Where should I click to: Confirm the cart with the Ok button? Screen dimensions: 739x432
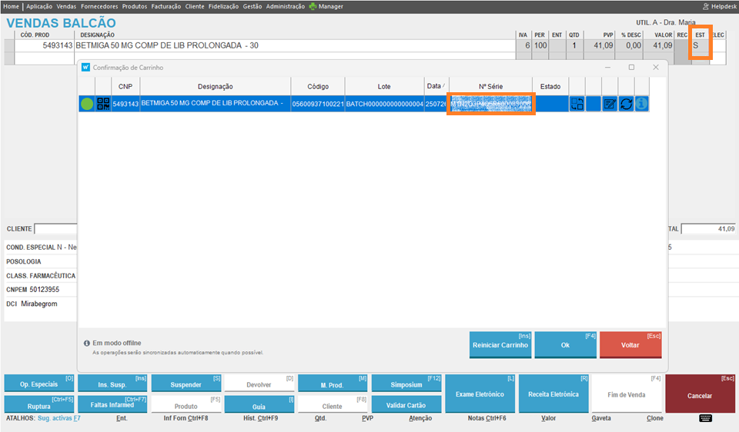tap(565, 345)
